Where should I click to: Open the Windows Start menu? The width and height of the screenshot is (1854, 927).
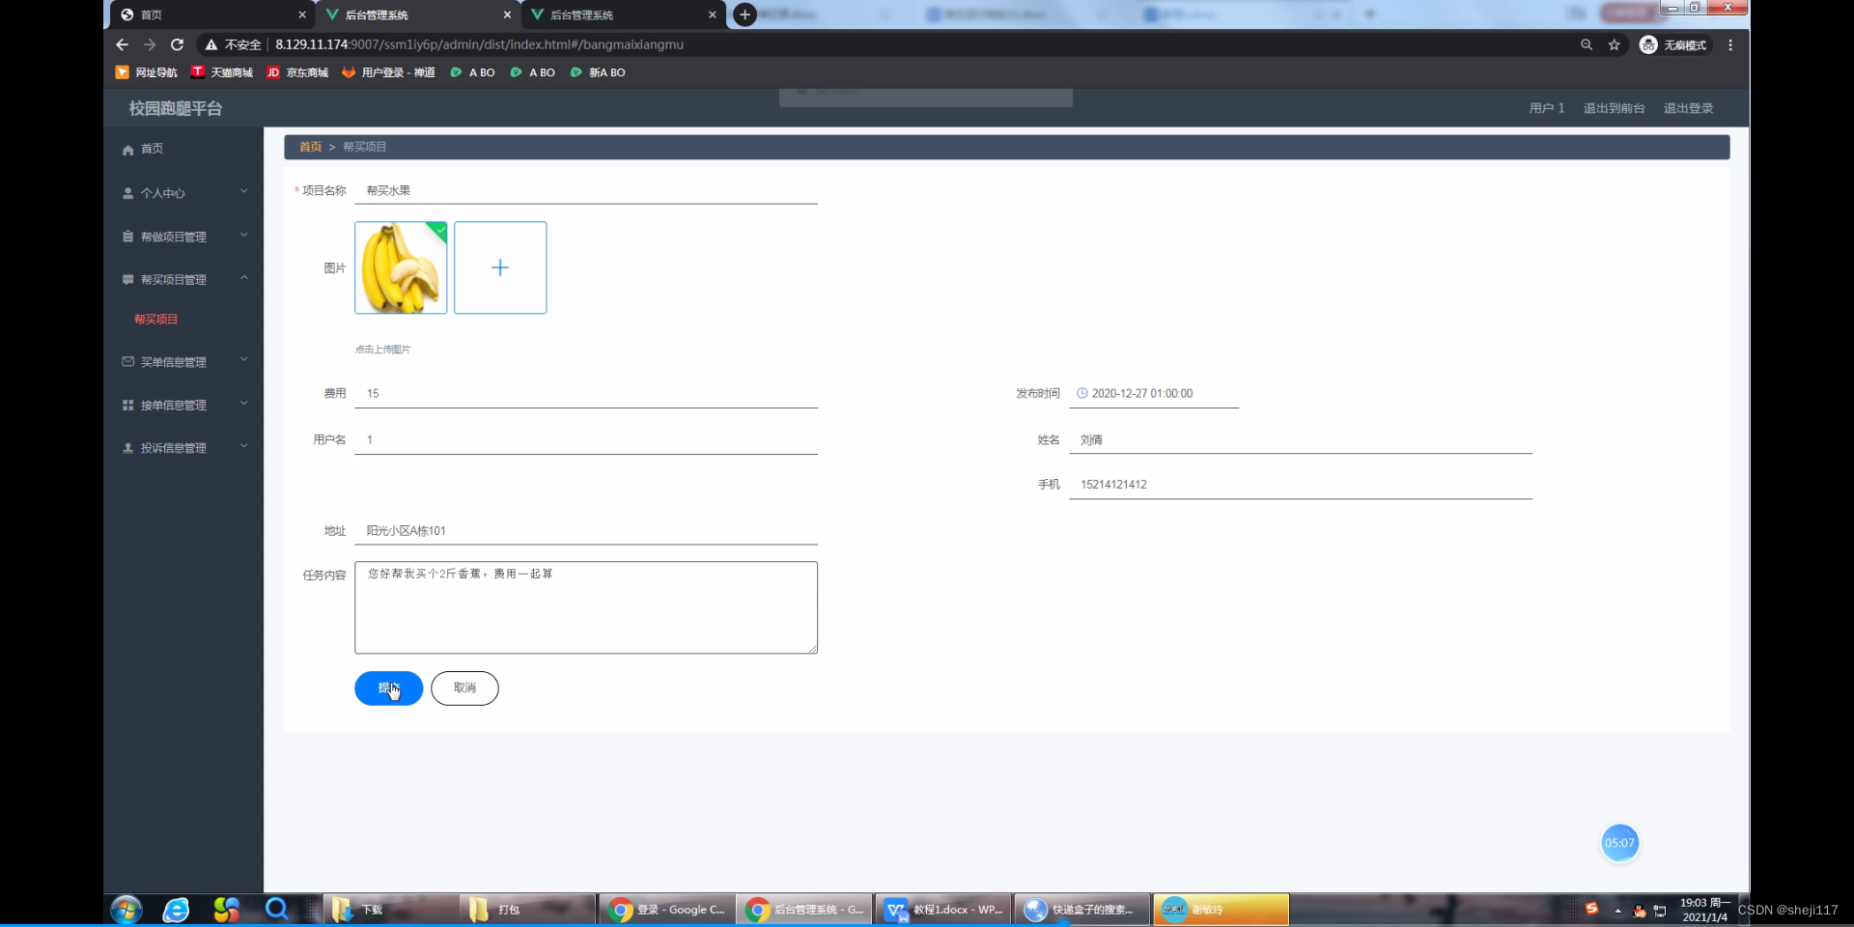click(126, 910)
